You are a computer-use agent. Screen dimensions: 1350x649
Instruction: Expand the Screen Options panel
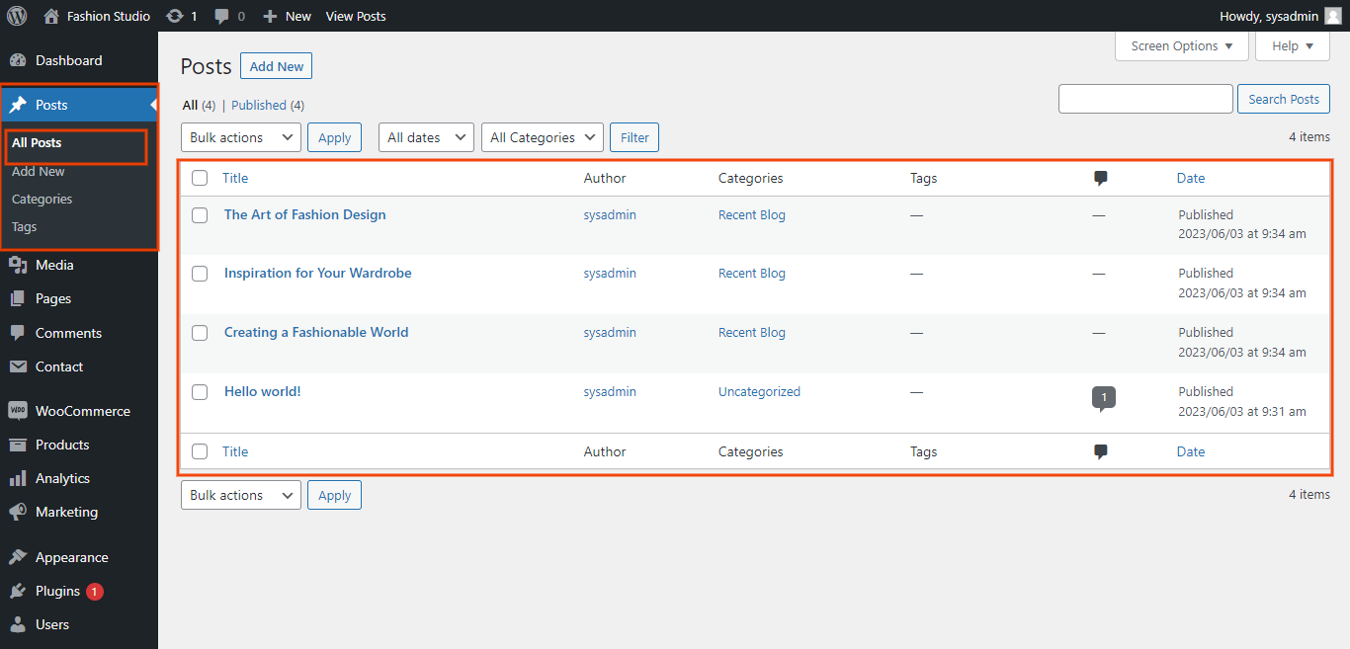pyautogui.click(x=1181, y=45)
